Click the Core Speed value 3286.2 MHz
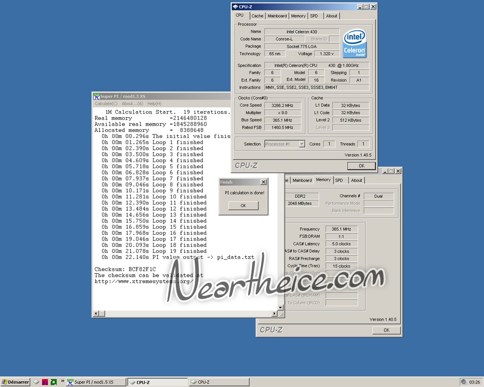 coord(283,105)
